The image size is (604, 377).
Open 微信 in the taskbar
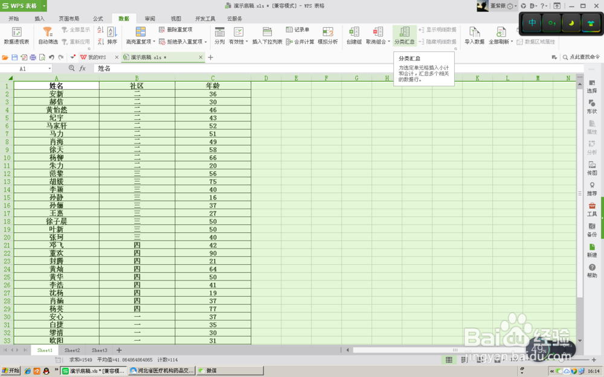point(230,370)
